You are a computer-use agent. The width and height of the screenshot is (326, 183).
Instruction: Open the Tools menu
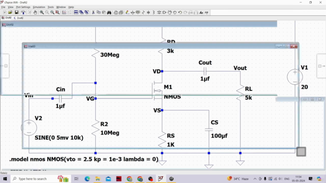tap(50, 7)
